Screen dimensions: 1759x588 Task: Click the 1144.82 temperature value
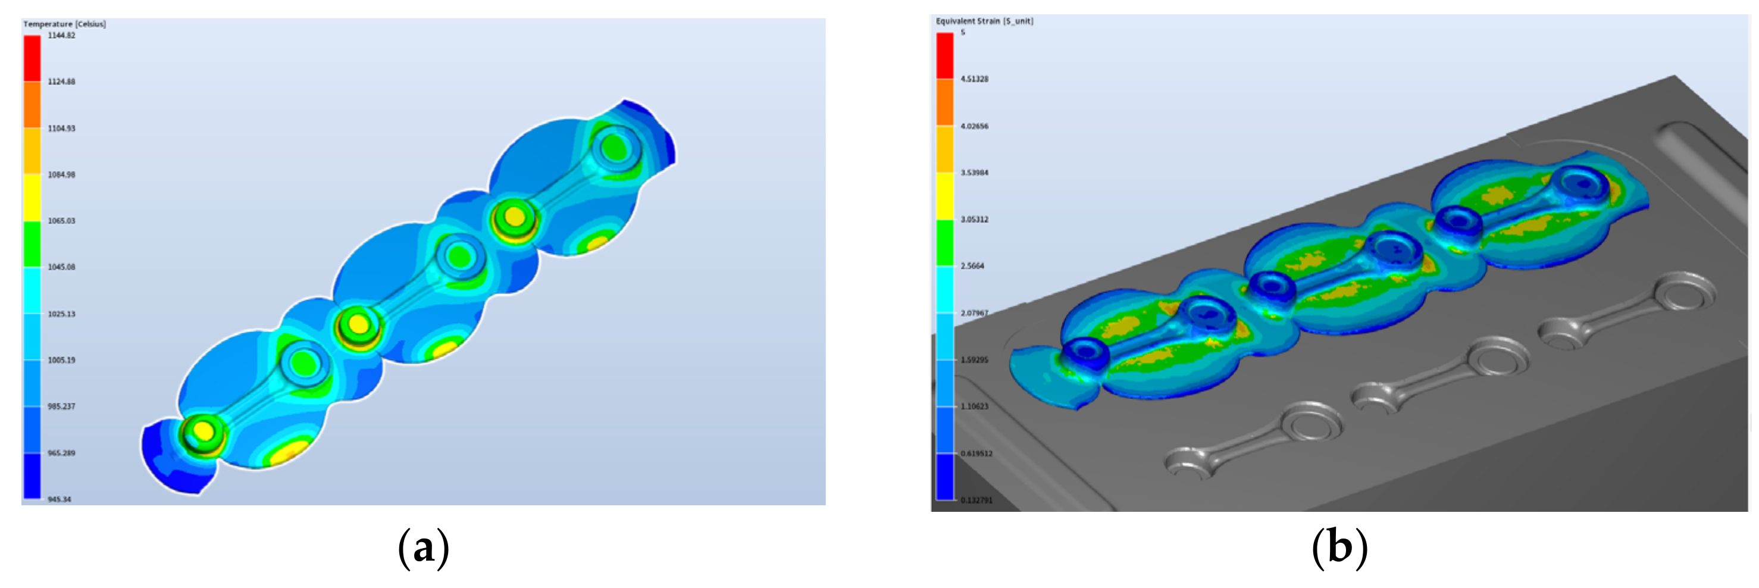(61, 35)
